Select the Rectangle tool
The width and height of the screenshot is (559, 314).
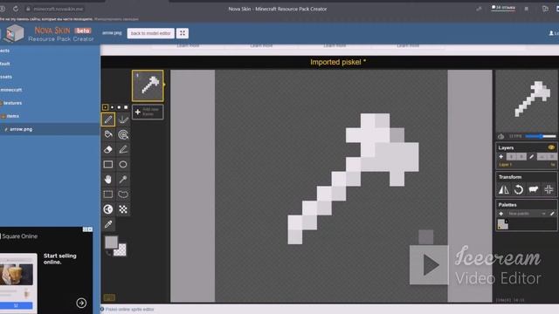point(108,165)
